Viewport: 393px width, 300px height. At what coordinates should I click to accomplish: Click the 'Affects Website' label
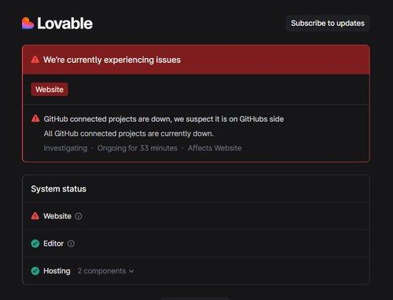point(215,148)
